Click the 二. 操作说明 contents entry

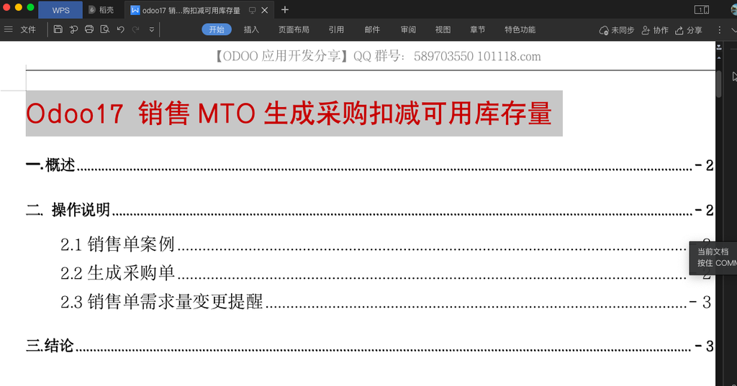point(369,210)
